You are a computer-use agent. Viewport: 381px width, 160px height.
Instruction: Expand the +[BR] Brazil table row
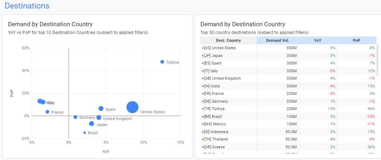(202, 116)
